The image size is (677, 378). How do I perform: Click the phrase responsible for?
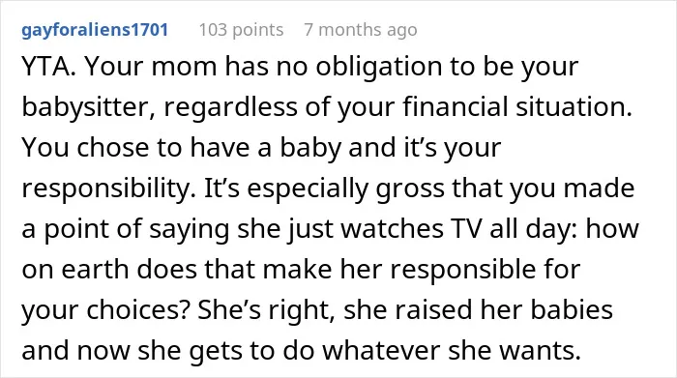486,270
